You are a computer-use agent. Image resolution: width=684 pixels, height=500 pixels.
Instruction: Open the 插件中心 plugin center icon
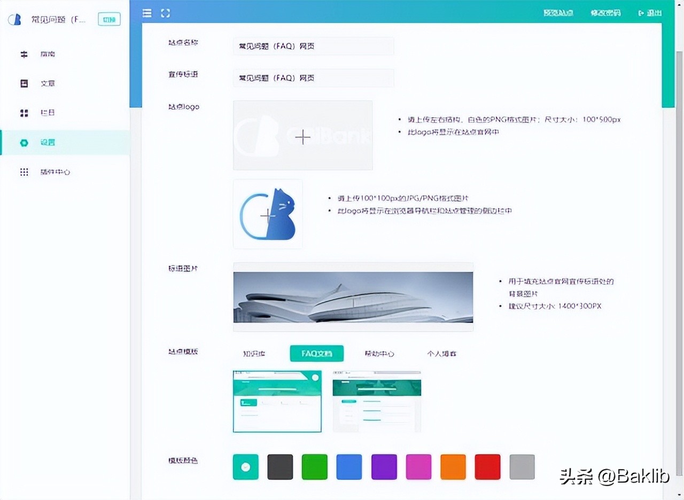24,171
